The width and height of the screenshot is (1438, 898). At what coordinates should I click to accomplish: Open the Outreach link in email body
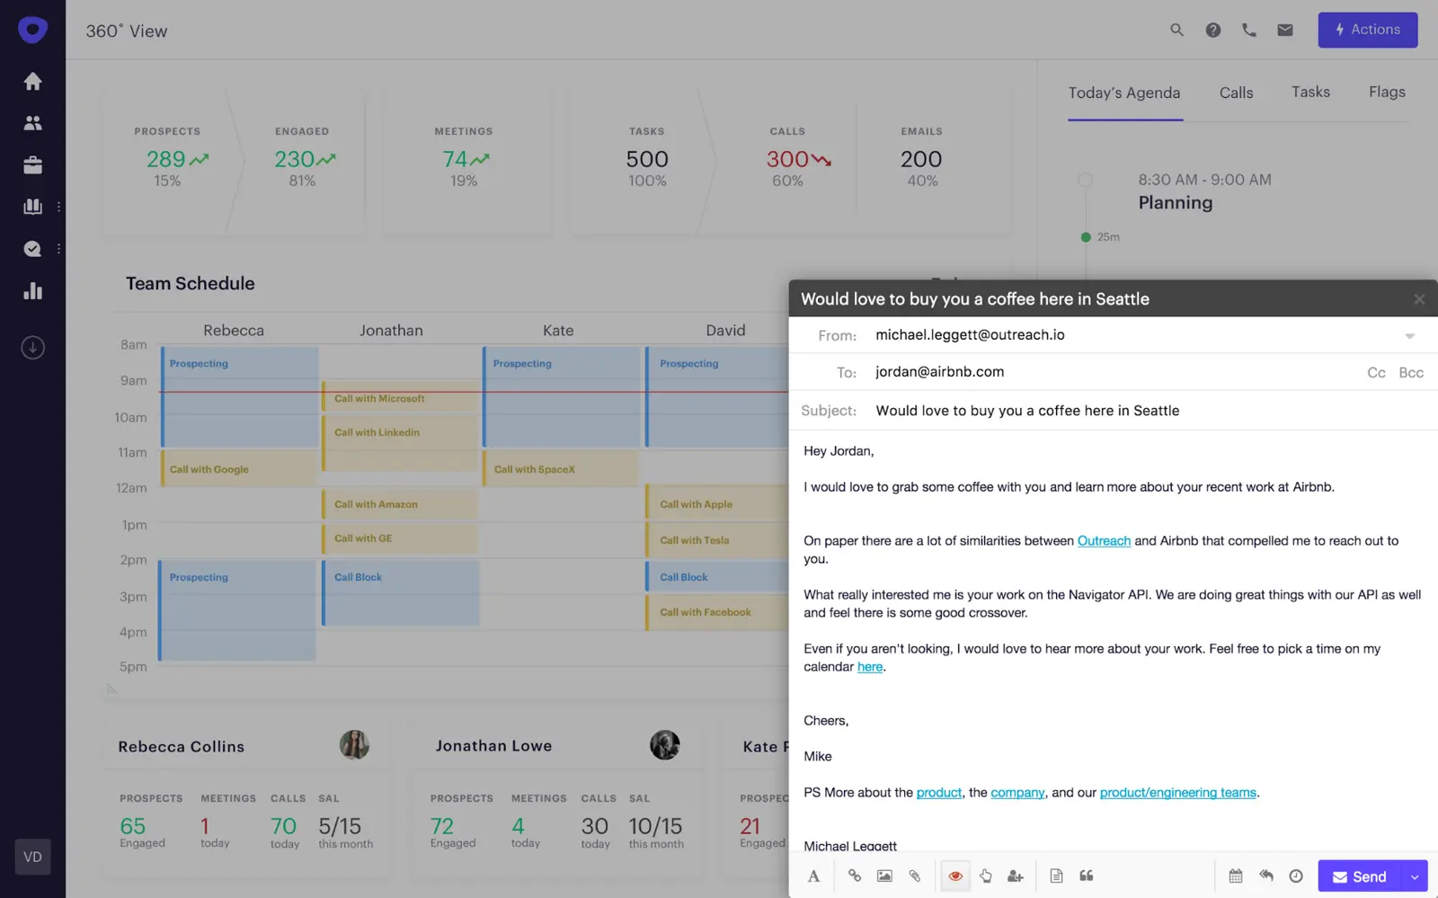[x=1104, y=540]
